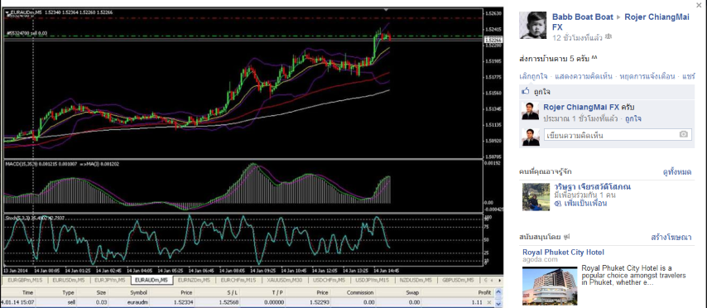Image resolution: width=707 pixels, height=308 pixels.
Task: Click the #55324700 sell 0.03 order label
Action: [26, 33]
